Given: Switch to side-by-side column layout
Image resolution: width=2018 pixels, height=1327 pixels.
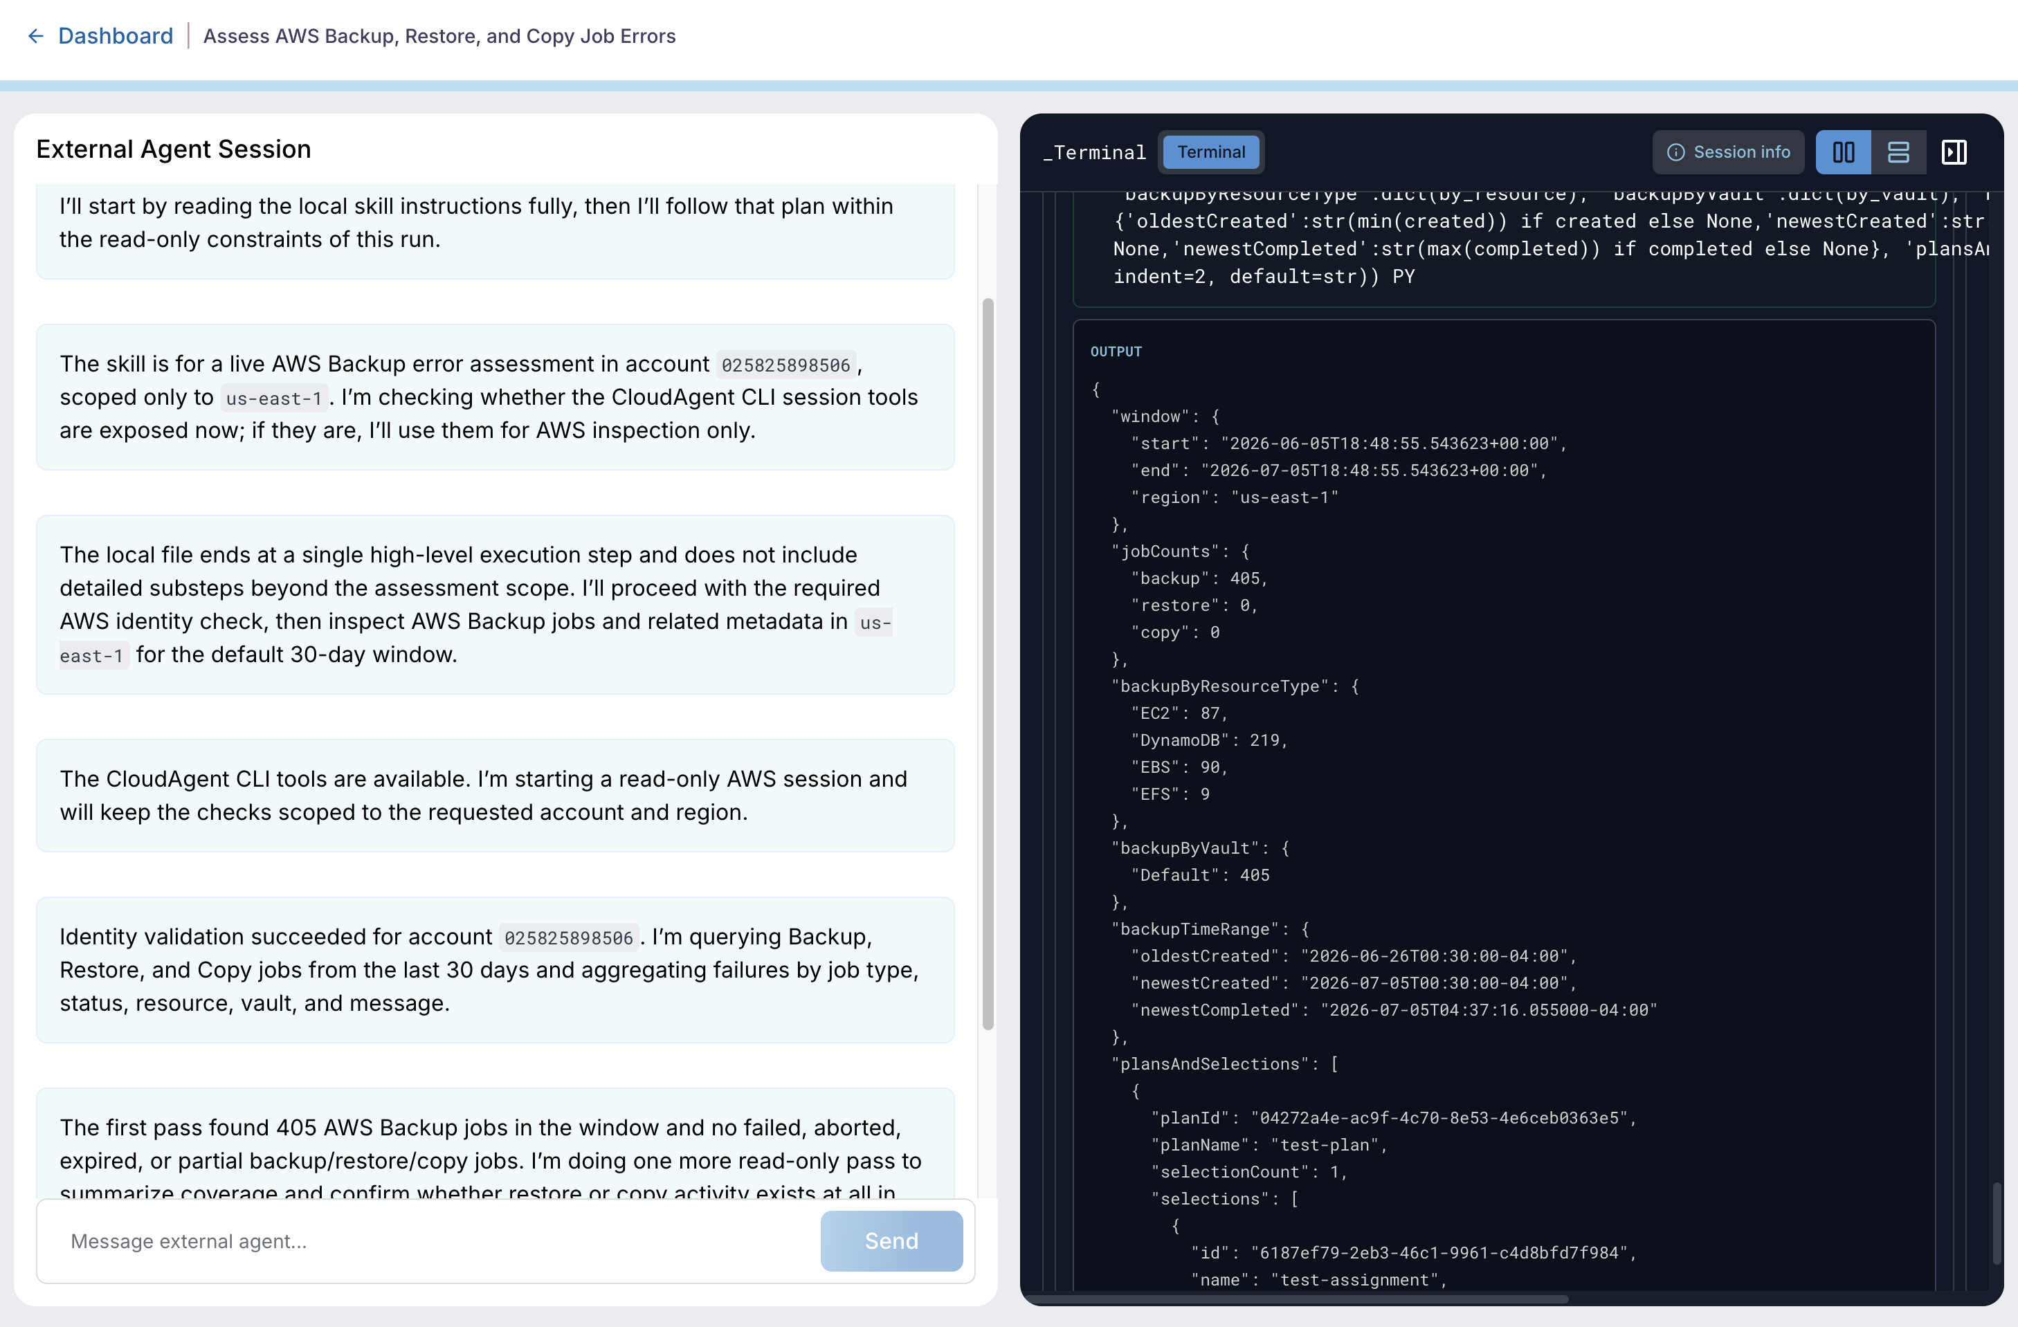Looking at the screenshot, I should pos(1844,152).
